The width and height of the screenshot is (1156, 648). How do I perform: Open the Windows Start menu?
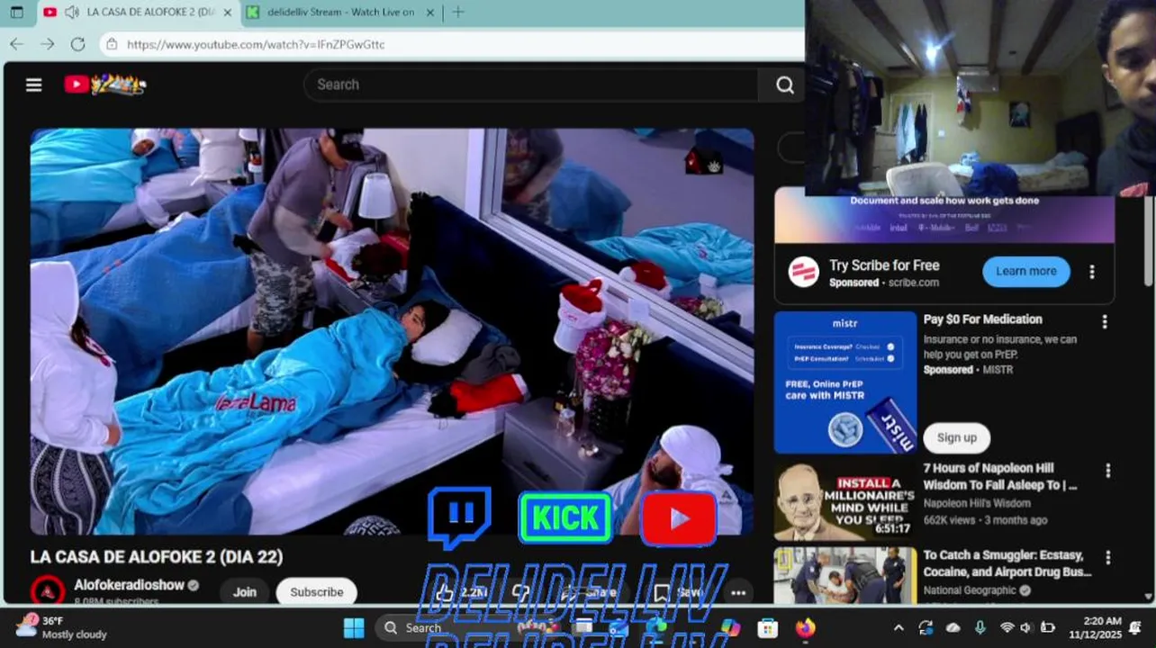[x=354, y=627]
